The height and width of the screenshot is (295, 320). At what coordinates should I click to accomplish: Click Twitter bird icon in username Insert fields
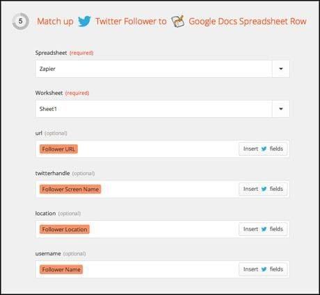point(264,269)
